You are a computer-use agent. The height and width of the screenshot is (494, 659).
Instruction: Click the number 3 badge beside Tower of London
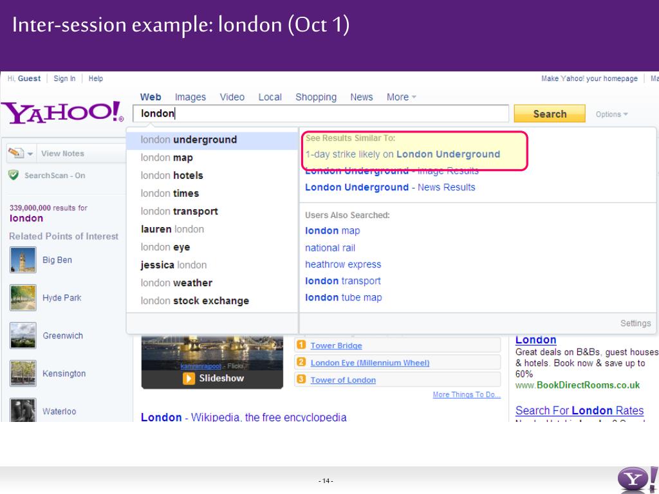click(x=301, y=380)
